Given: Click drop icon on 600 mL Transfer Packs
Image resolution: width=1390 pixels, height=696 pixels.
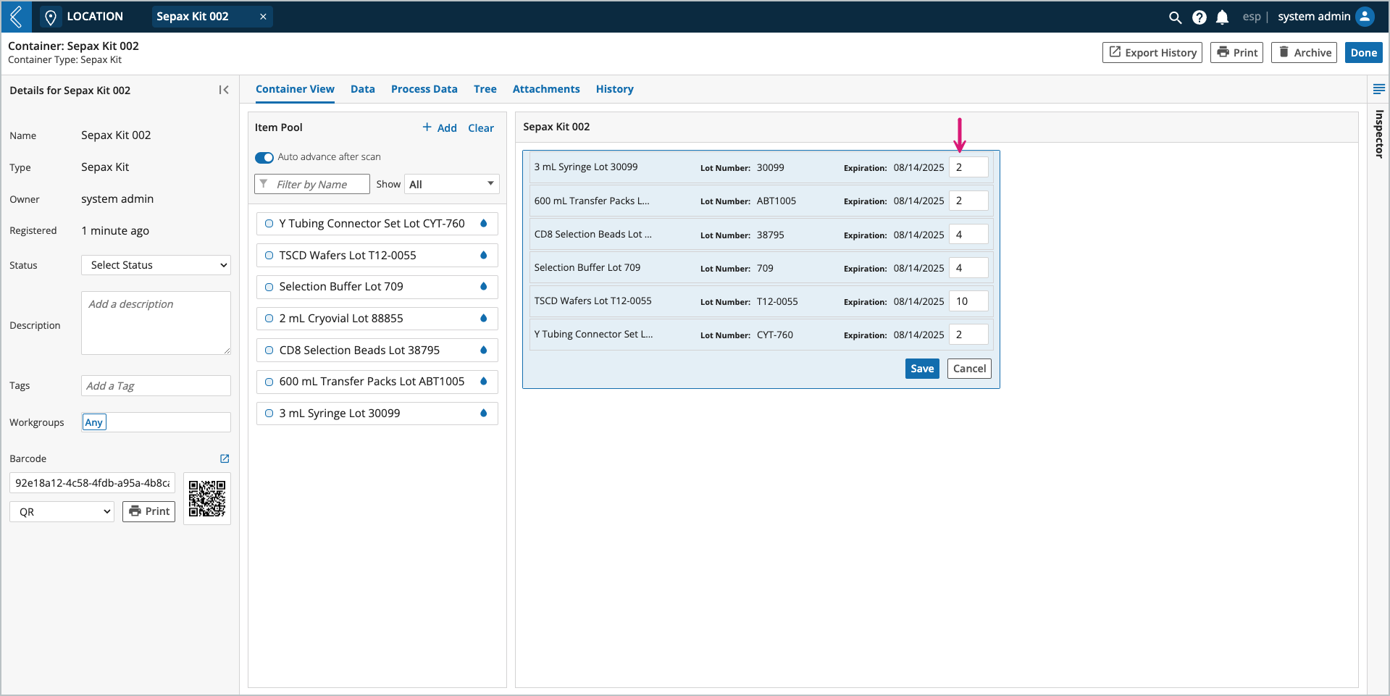Looking at the screenshot, I should point(483,381).
